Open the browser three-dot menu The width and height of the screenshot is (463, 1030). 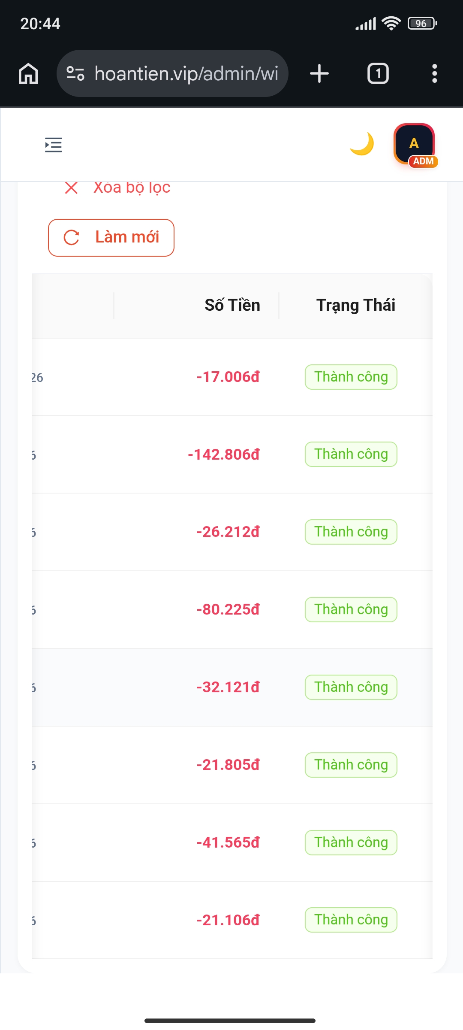pos(435,73)
